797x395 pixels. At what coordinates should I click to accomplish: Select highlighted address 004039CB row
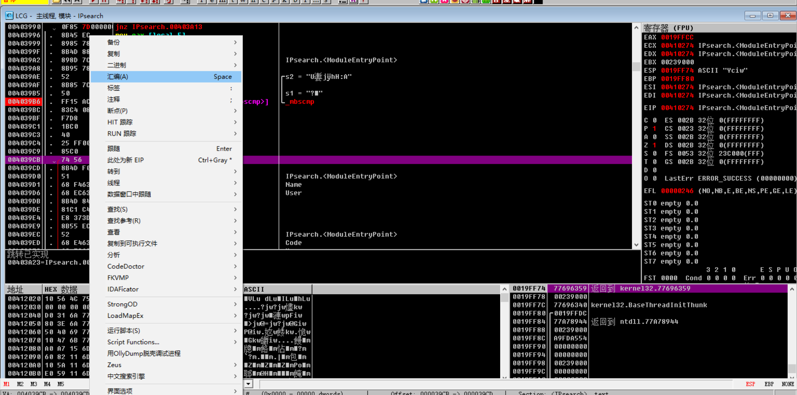(24, 160)
